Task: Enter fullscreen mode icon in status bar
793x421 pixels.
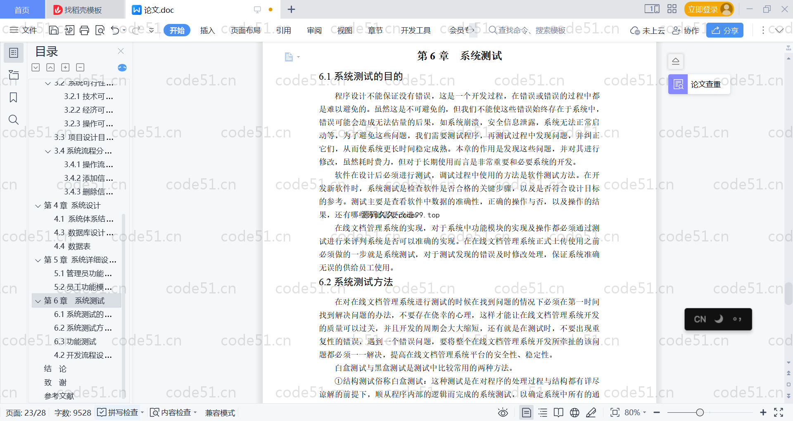Action: pos(779,412)
